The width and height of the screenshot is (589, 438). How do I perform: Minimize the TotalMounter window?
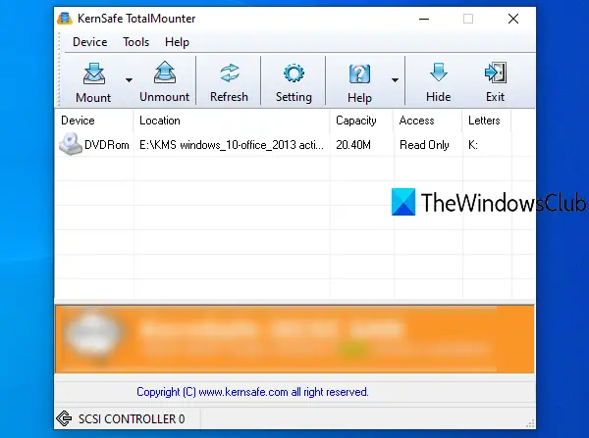click(x=424, y=19)
